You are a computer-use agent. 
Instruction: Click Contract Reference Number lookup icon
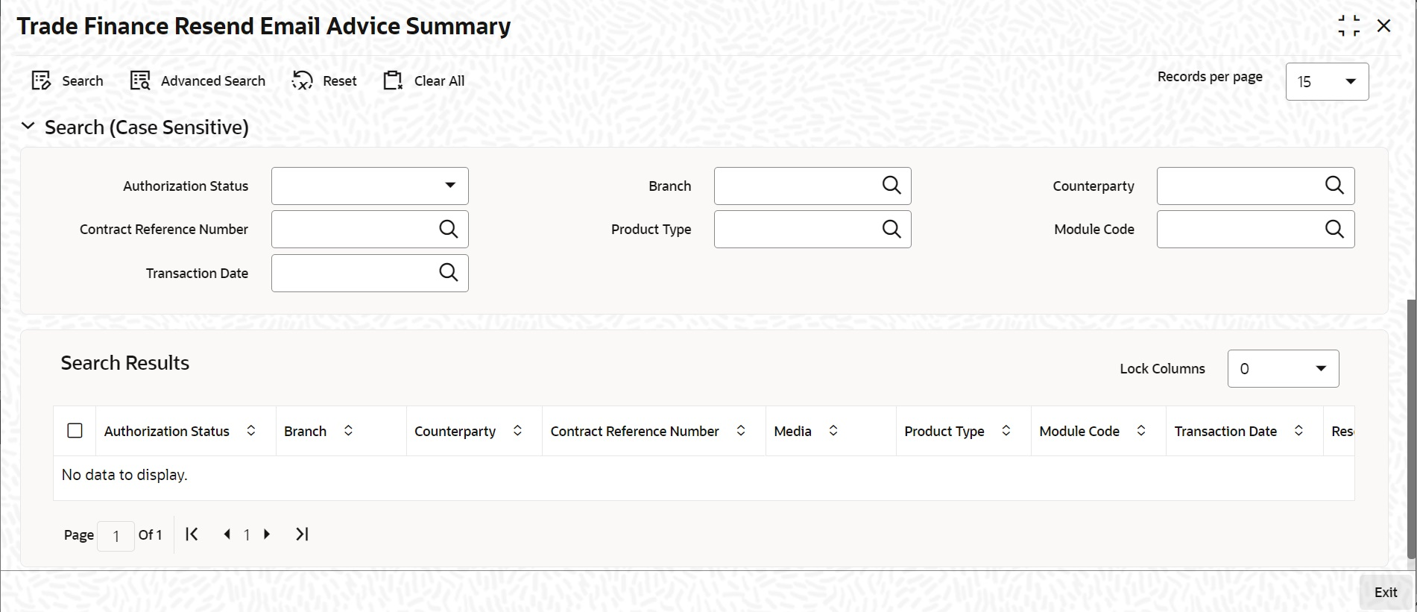click(448, 230)
